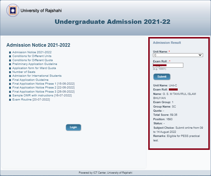Click the Admission Result panel heading
211x176 pixels.
point(167,43)
